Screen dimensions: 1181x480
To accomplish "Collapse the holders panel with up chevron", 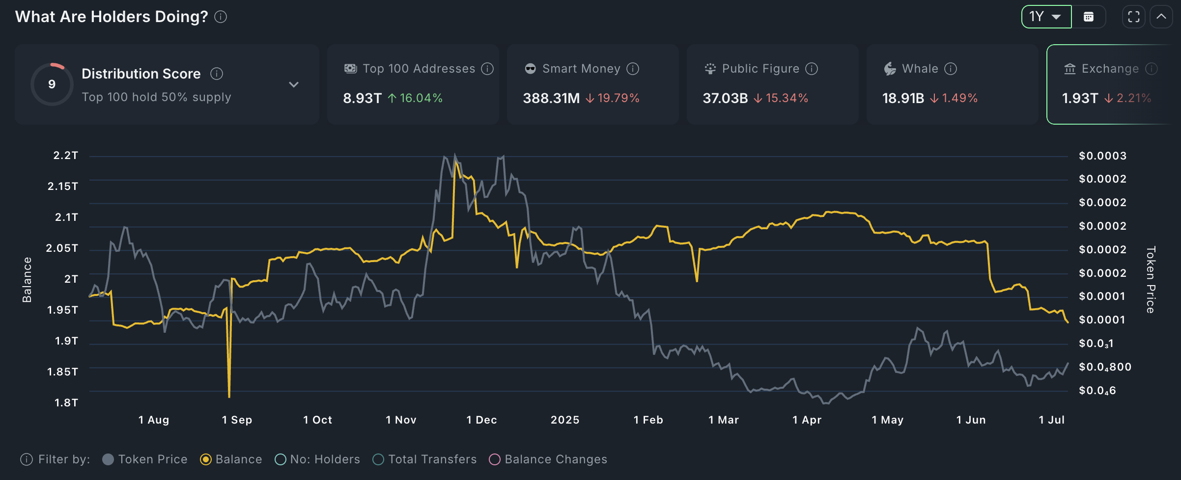I will (1161, 17).
